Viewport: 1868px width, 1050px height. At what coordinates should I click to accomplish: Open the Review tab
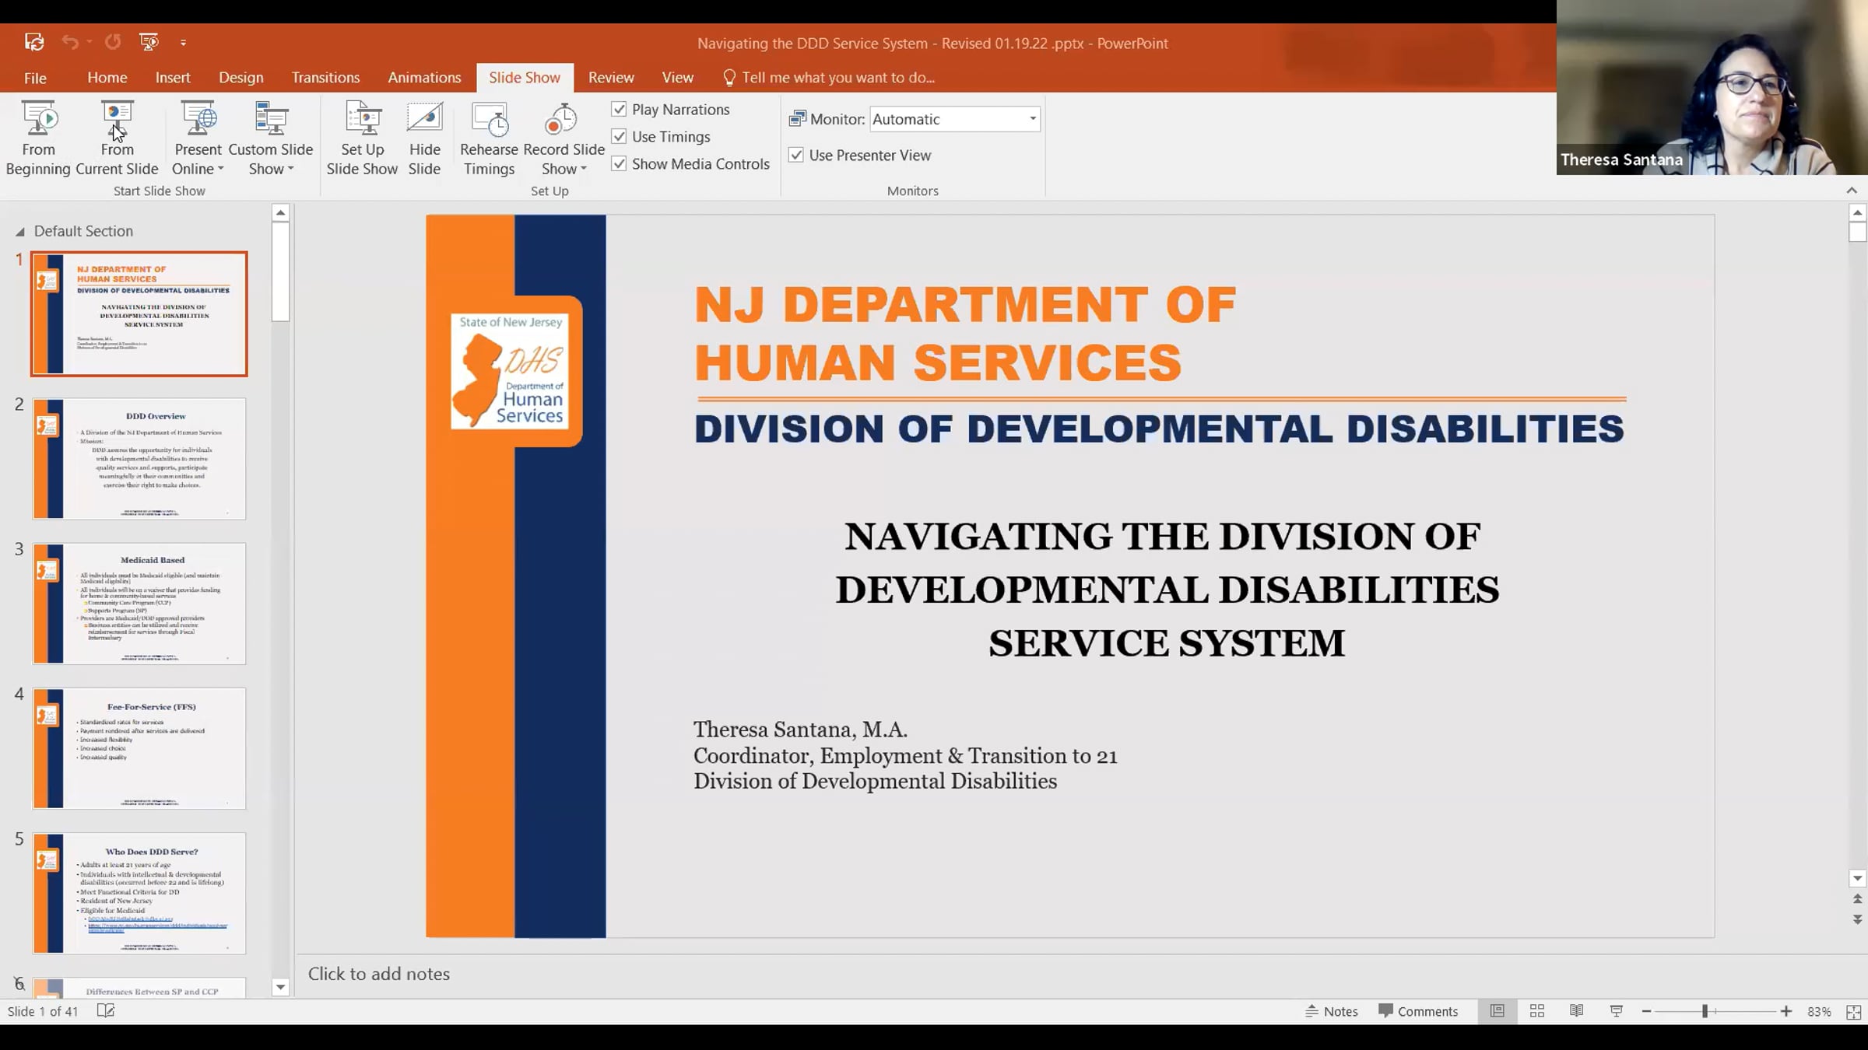click(611, 78)
